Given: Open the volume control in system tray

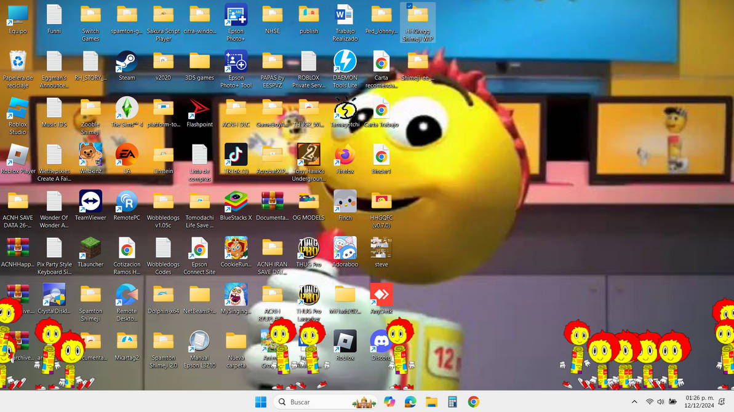Looking at the screenshot, I should 661,402.
